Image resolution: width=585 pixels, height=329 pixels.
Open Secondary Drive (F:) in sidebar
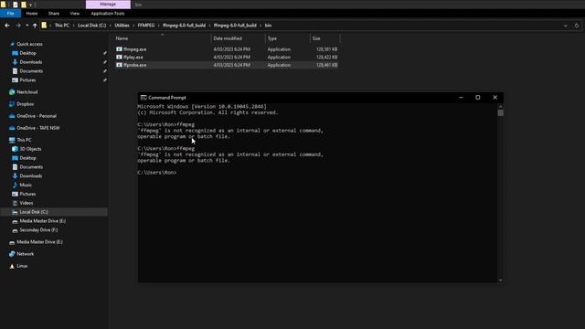[x=38, y=229]
